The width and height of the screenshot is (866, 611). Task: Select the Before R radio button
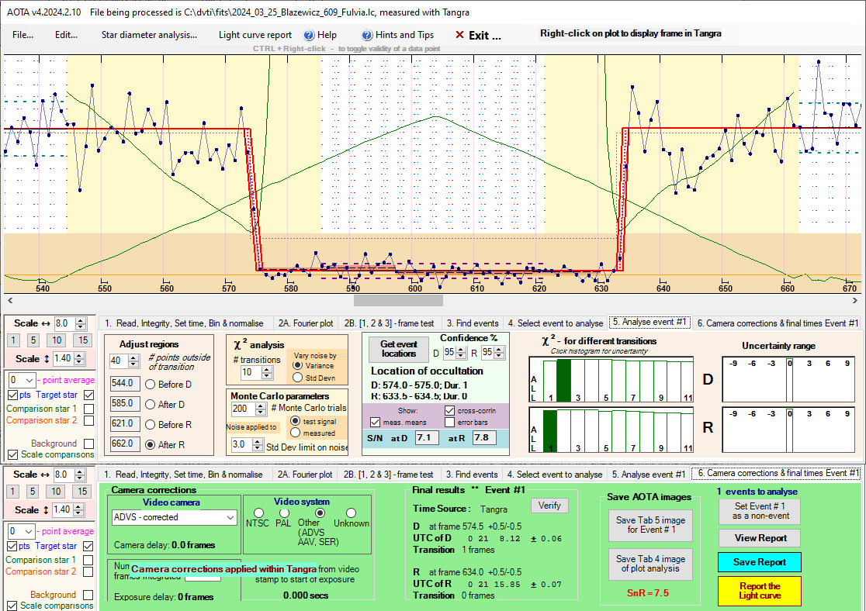point(150,425)
